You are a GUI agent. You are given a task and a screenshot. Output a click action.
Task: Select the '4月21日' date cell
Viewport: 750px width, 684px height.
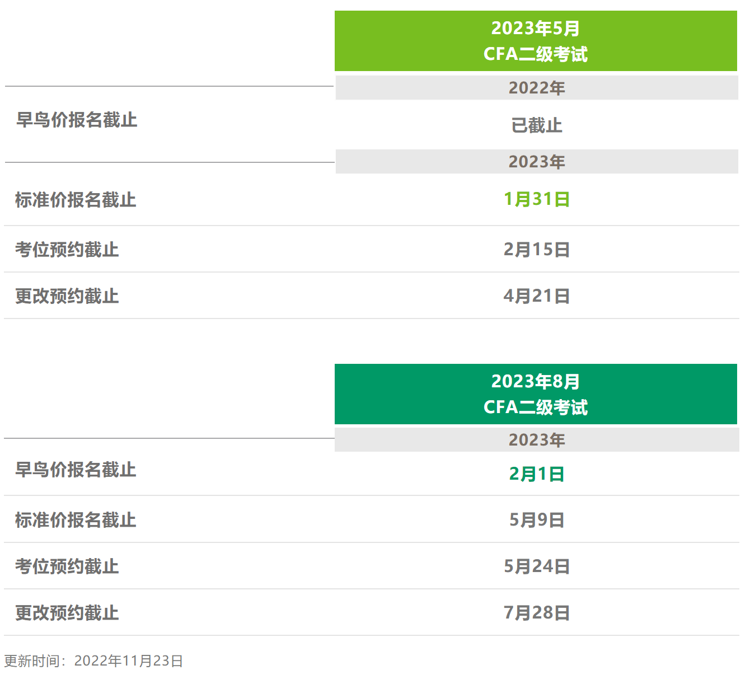pyautogui.click(x=537, y=296)
